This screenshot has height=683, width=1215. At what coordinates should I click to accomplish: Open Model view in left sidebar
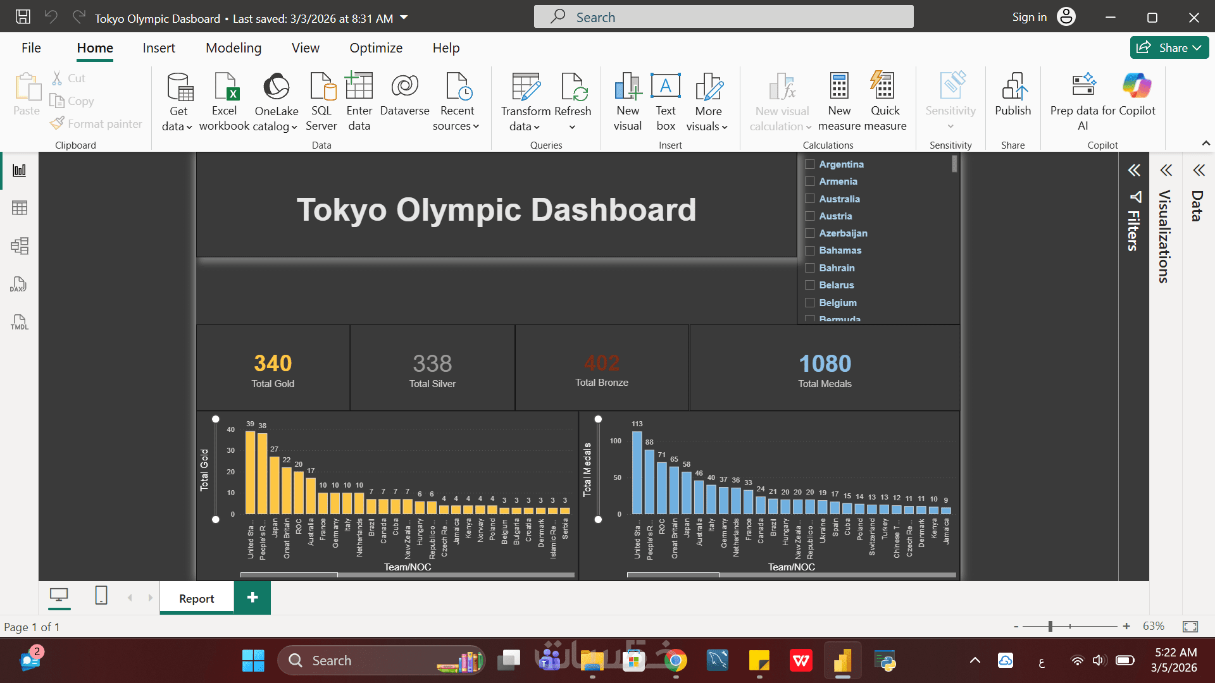20,246
